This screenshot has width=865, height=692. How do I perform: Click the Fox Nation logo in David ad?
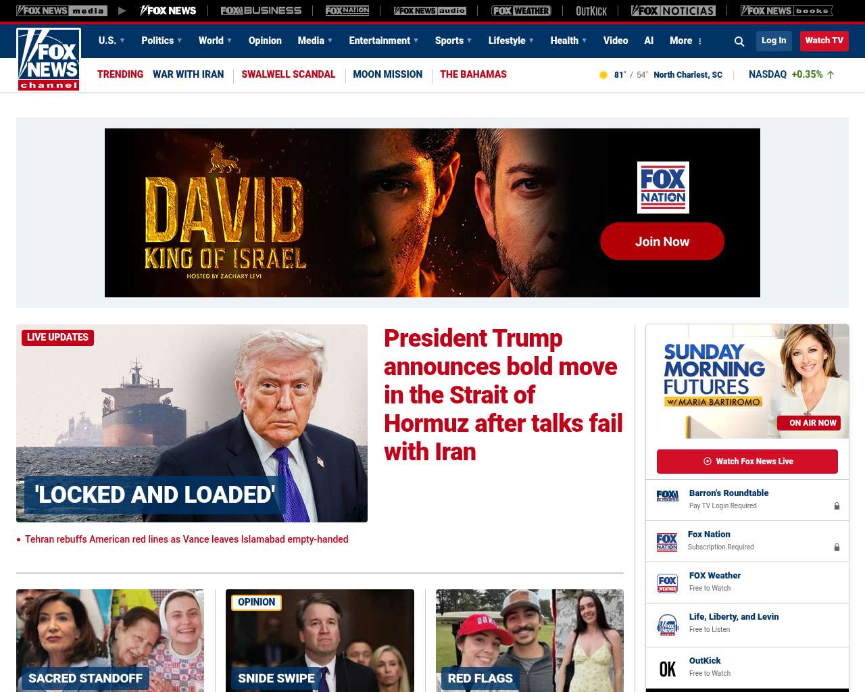(x=663, y=187)
